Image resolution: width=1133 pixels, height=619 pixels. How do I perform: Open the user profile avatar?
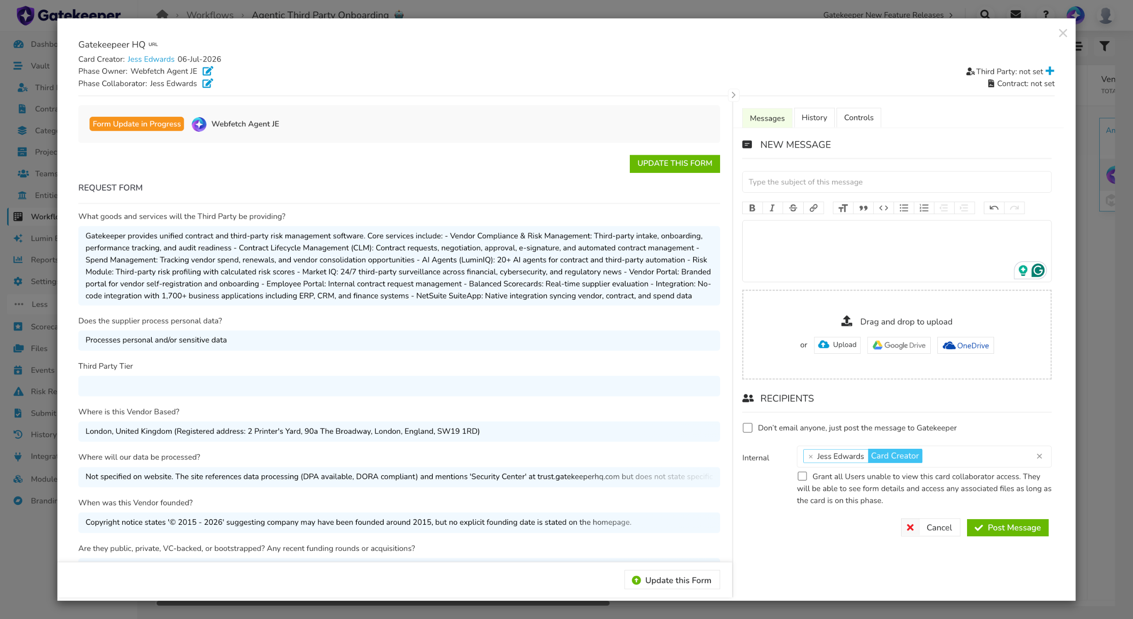click(x=1106, y=15)
